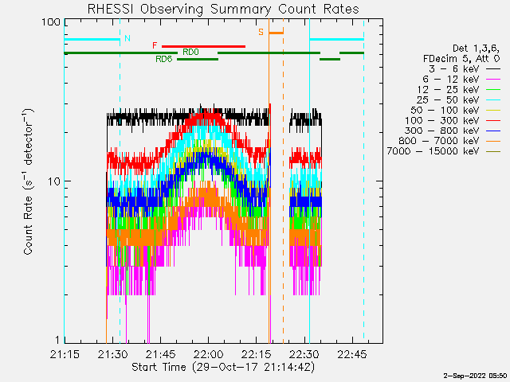Select the 6 - 12 keV legend label
This screenshot has width=510, height=382.
[x=451, y=80]
